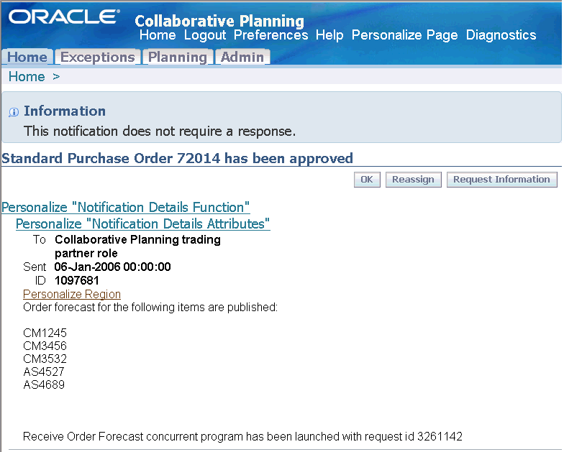Open the Diagnostics link
The width and height of the screenshot is (564, 452).
(501, 35)
